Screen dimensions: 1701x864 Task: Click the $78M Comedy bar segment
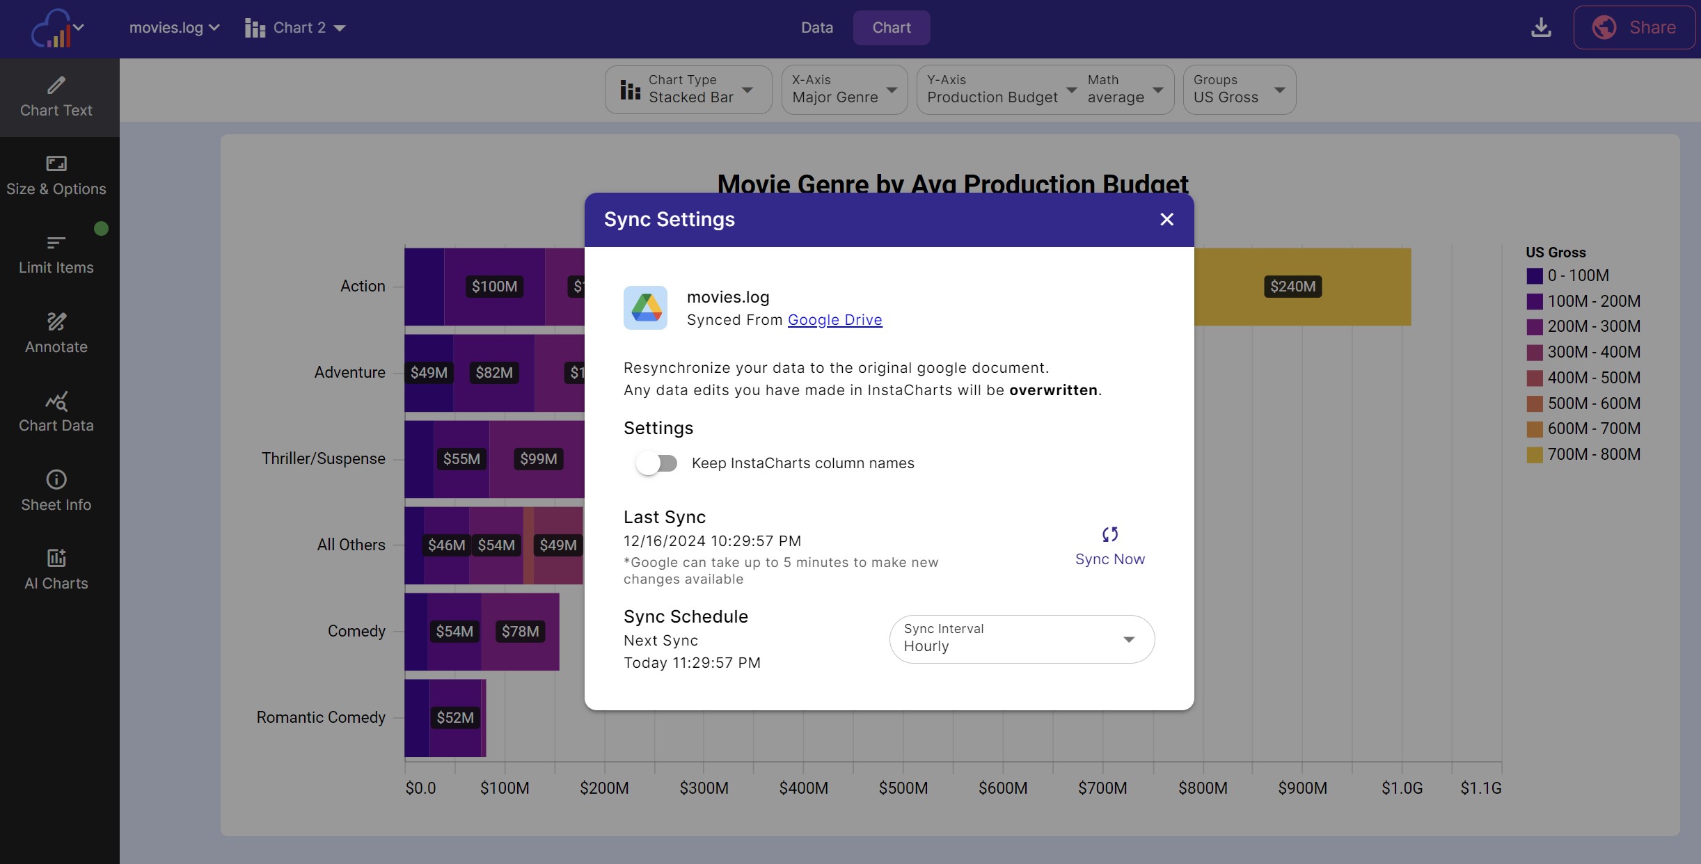pos(520,632)
